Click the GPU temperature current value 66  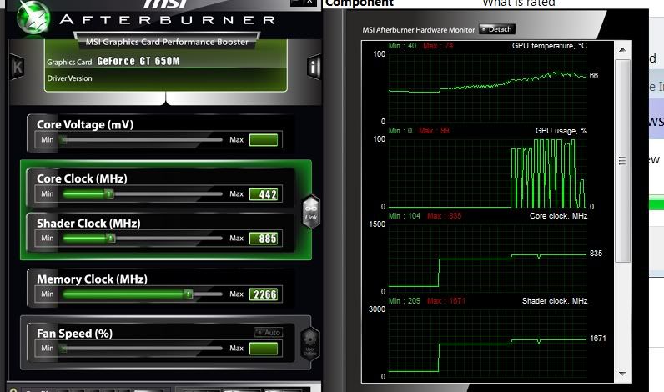(594, 75)
